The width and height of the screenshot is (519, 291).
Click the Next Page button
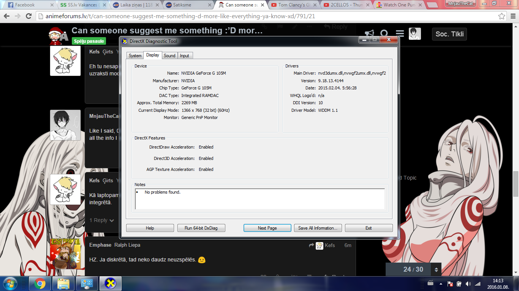pos(267,228)
